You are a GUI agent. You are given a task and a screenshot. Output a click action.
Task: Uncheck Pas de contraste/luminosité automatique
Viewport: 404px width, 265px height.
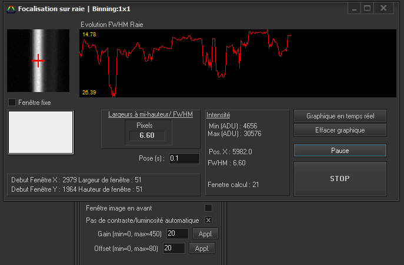(208, 220)
